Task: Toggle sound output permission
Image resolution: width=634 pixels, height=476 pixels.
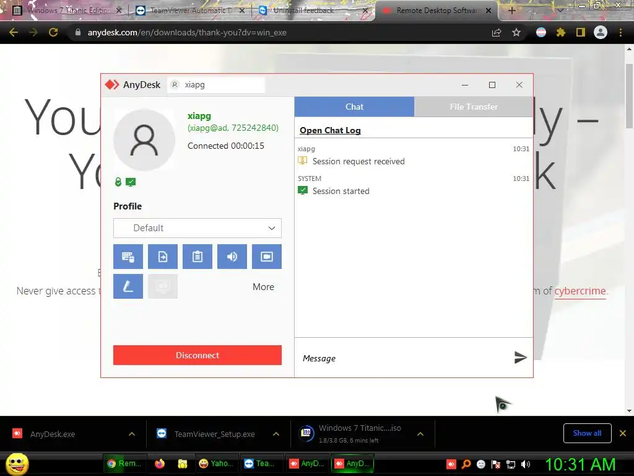Action: tap(232, 257)
